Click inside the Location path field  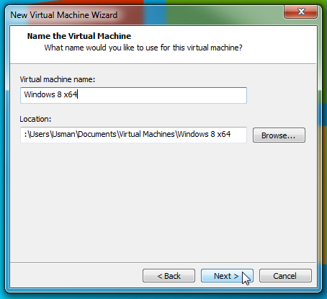pos(133,135)
